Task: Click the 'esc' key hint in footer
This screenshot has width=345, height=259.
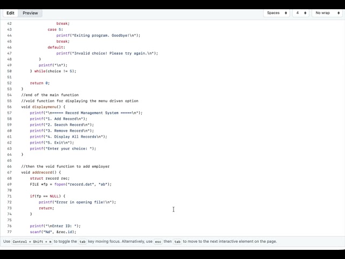Action: [x=158, y=242]
